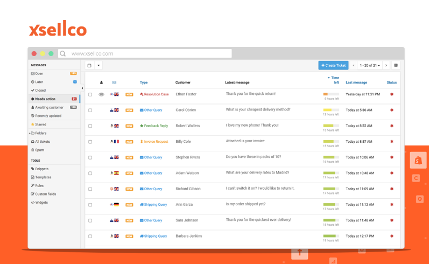Screen dimensions: 429x264
Task: Click the envelope column header icon
Action: coord(114,82)
